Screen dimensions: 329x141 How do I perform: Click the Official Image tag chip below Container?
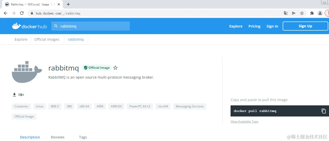click(24, 116)
